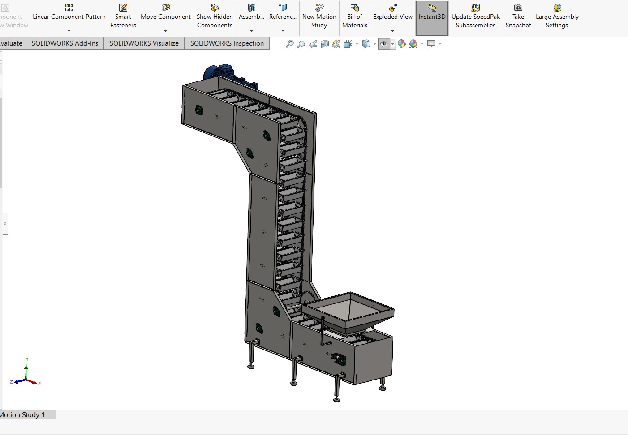Expand the Linear Component Pattern dropdown arrow
Image resolution: width=628 pixels, height=435 pixels.
[69, 31]
